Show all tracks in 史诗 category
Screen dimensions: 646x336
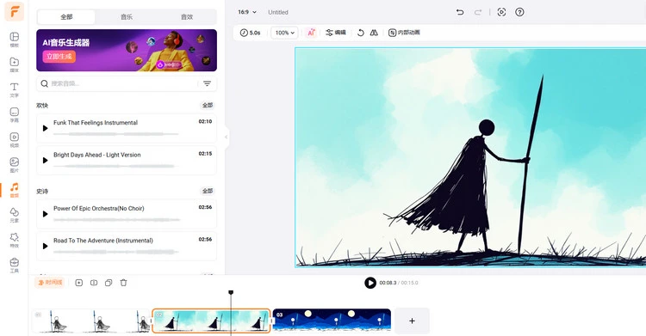[208, 191]
